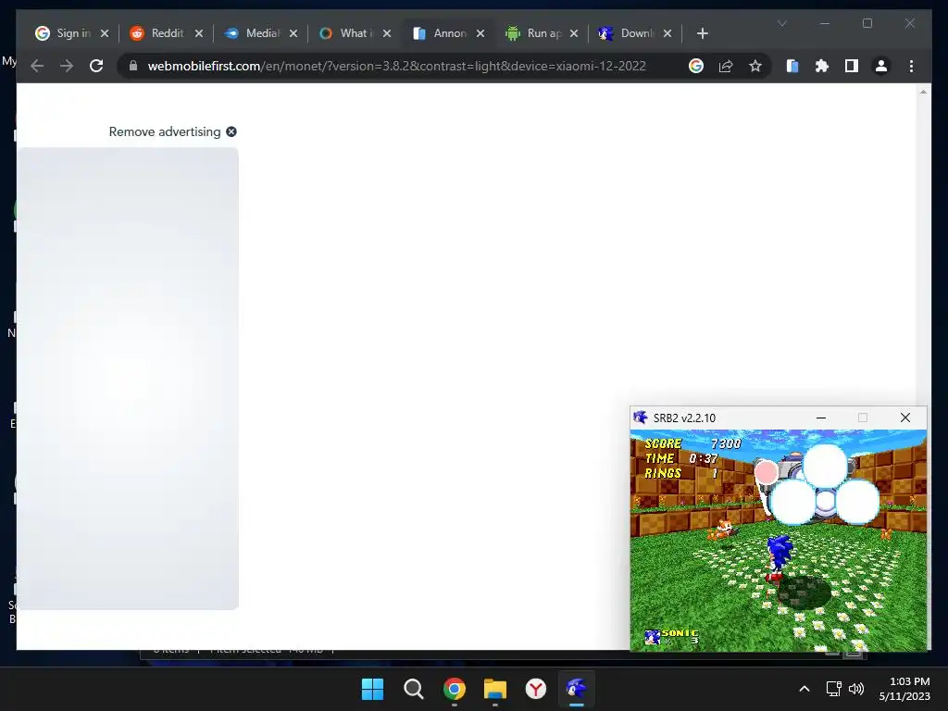Viewport: 948px width, 711px height.
Task: Show hidden system tray icons
Action: [x=805, y=689]
